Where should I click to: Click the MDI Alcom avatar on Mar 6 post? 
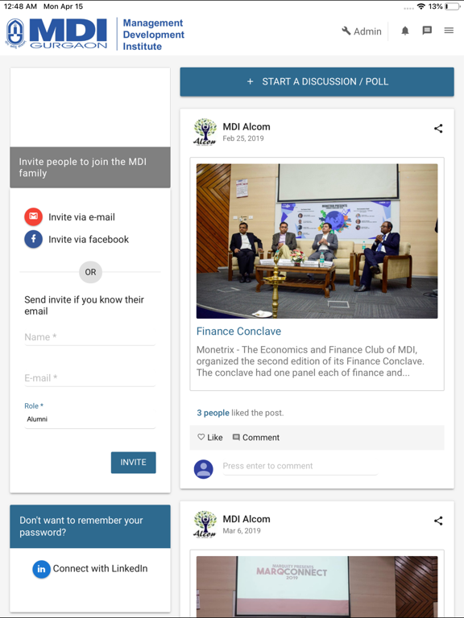205,524
